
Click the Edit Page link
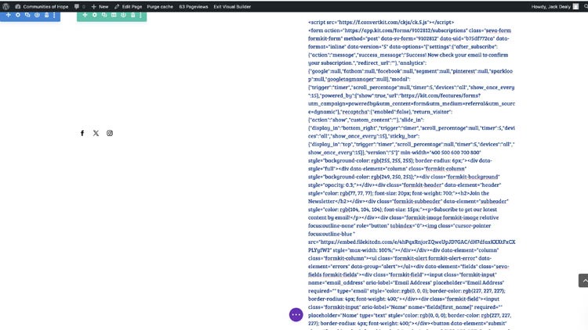click(x=129, y=6)
